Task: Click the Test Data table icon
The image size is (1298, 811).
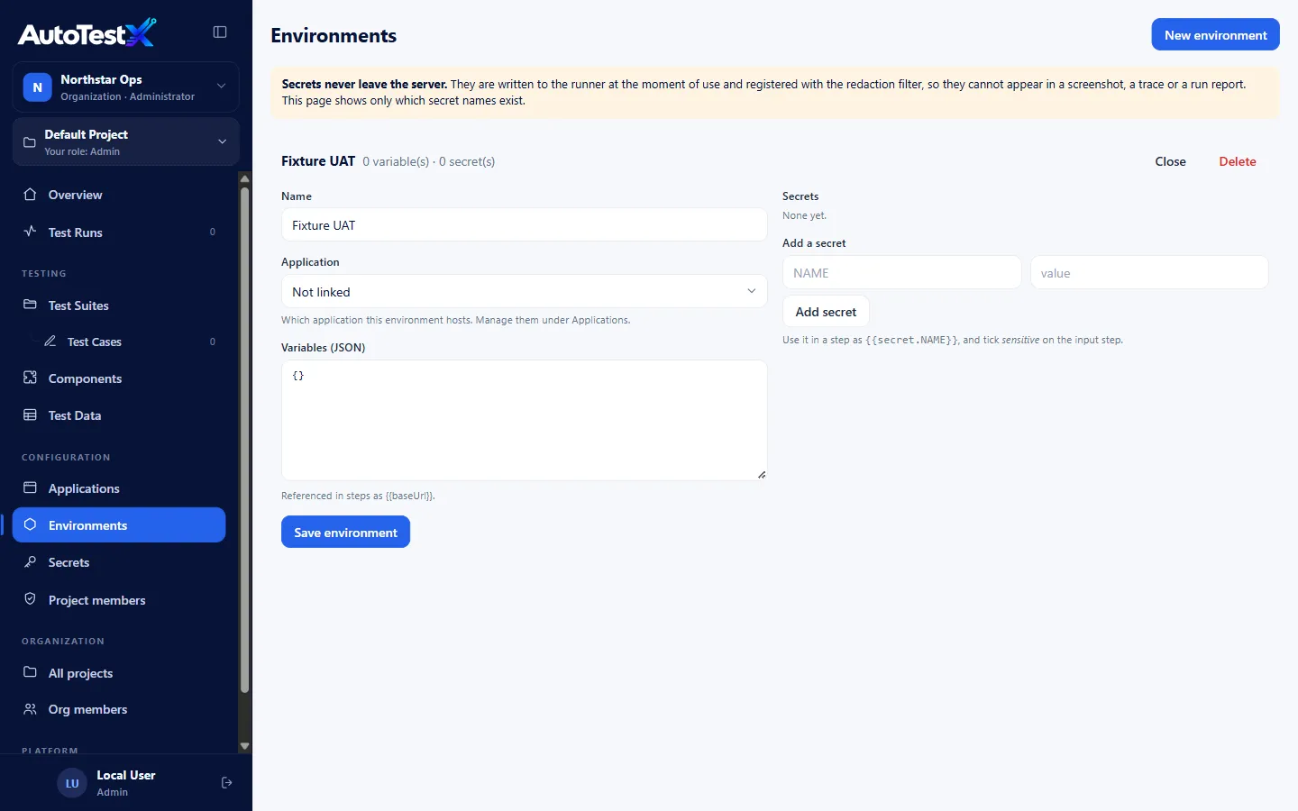Action: pyautogui.click(x=30, y=415)
